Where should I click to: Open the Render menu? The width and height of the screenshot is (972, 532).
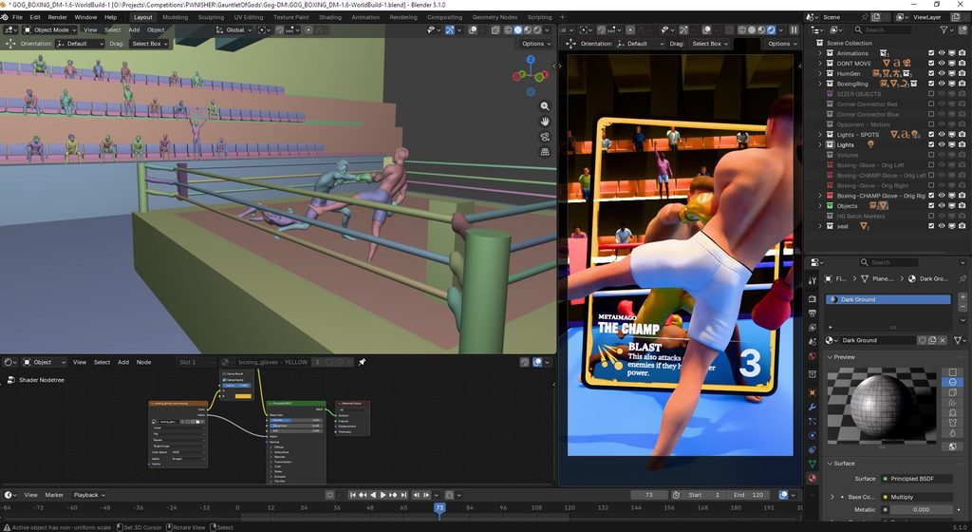[x=57, y=17]
